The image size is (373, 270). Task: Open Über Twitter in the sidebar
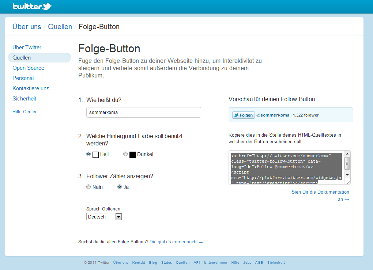(27, 47)
